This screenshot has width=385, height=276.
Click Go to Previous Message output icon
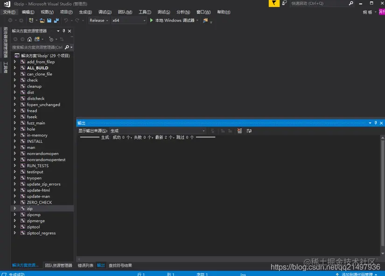[223, 131]
